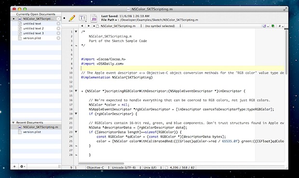Viewport: 299px width, 178px height.
Task: Open the Unicode (UTF-8) encoding dropdown
Action: 126,167
